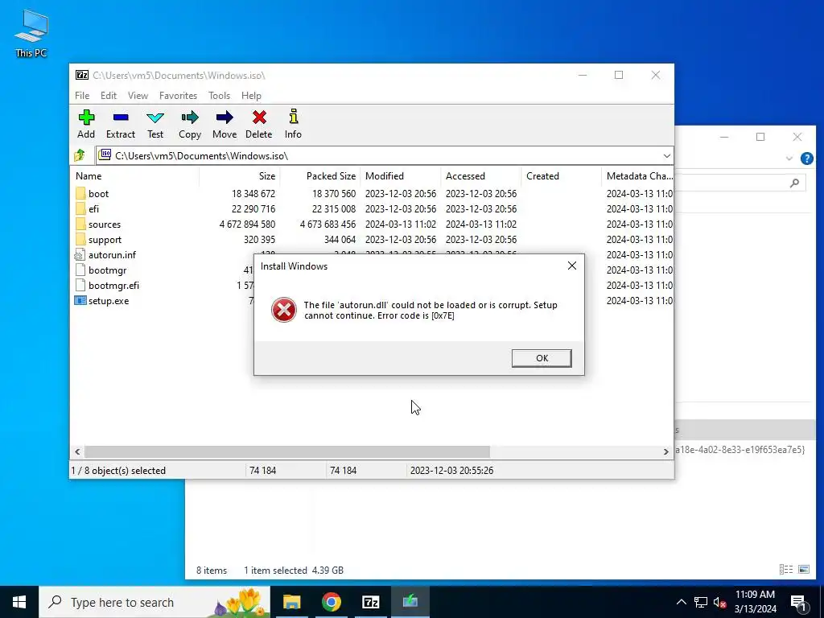Go up one folder level icon
The height and width of the screenshot is (618, 824).
(x=80, y=155)
